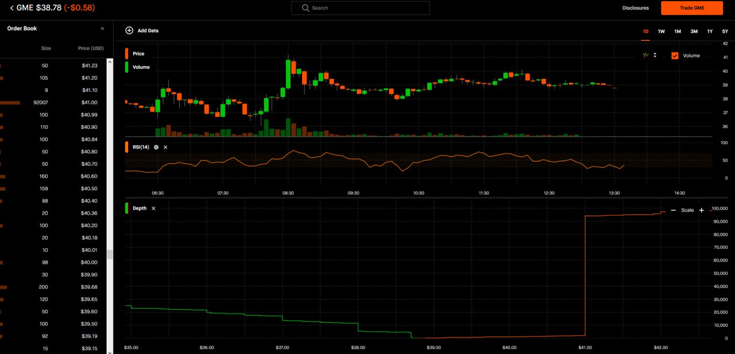The image size is (735, 354).
Task: Select order book row priced $40.00
Action: point(53,263)
